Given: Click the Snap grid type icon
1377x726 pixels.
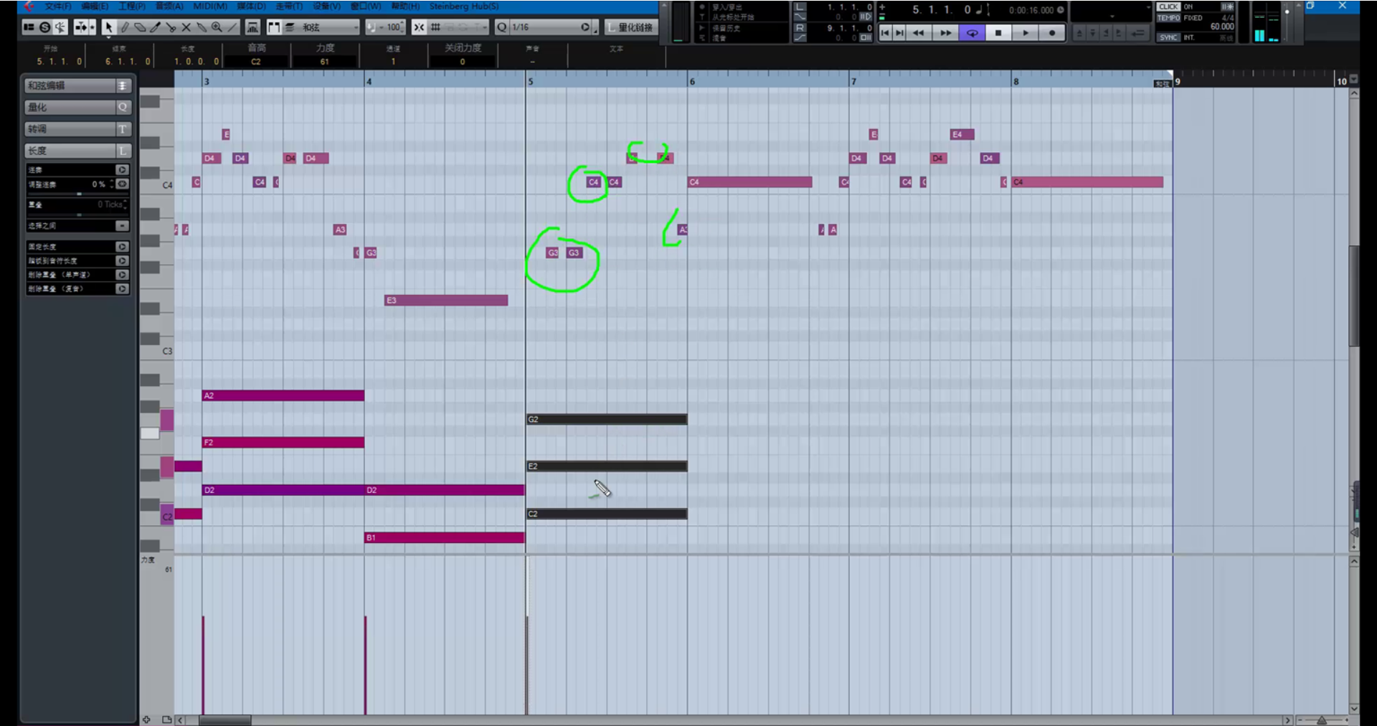Looking at the screenshot, I should 435,27.
